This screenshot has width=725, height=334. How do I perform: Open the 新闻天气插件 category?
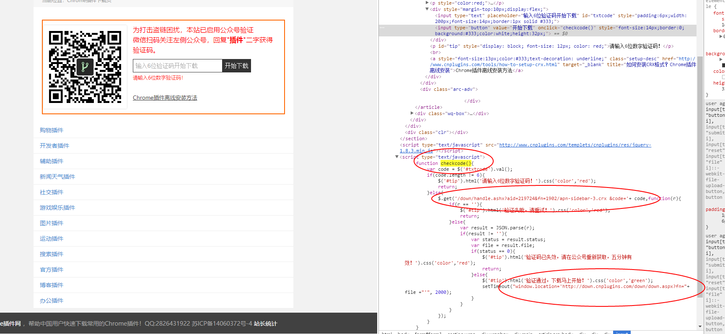coord(57,177)
